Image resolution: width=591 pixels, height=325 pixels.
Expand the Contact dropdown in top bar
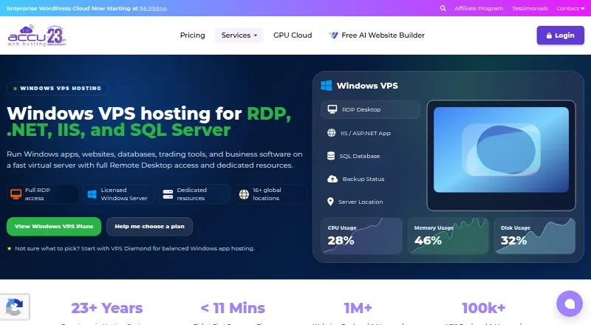[x=570, y=8]
